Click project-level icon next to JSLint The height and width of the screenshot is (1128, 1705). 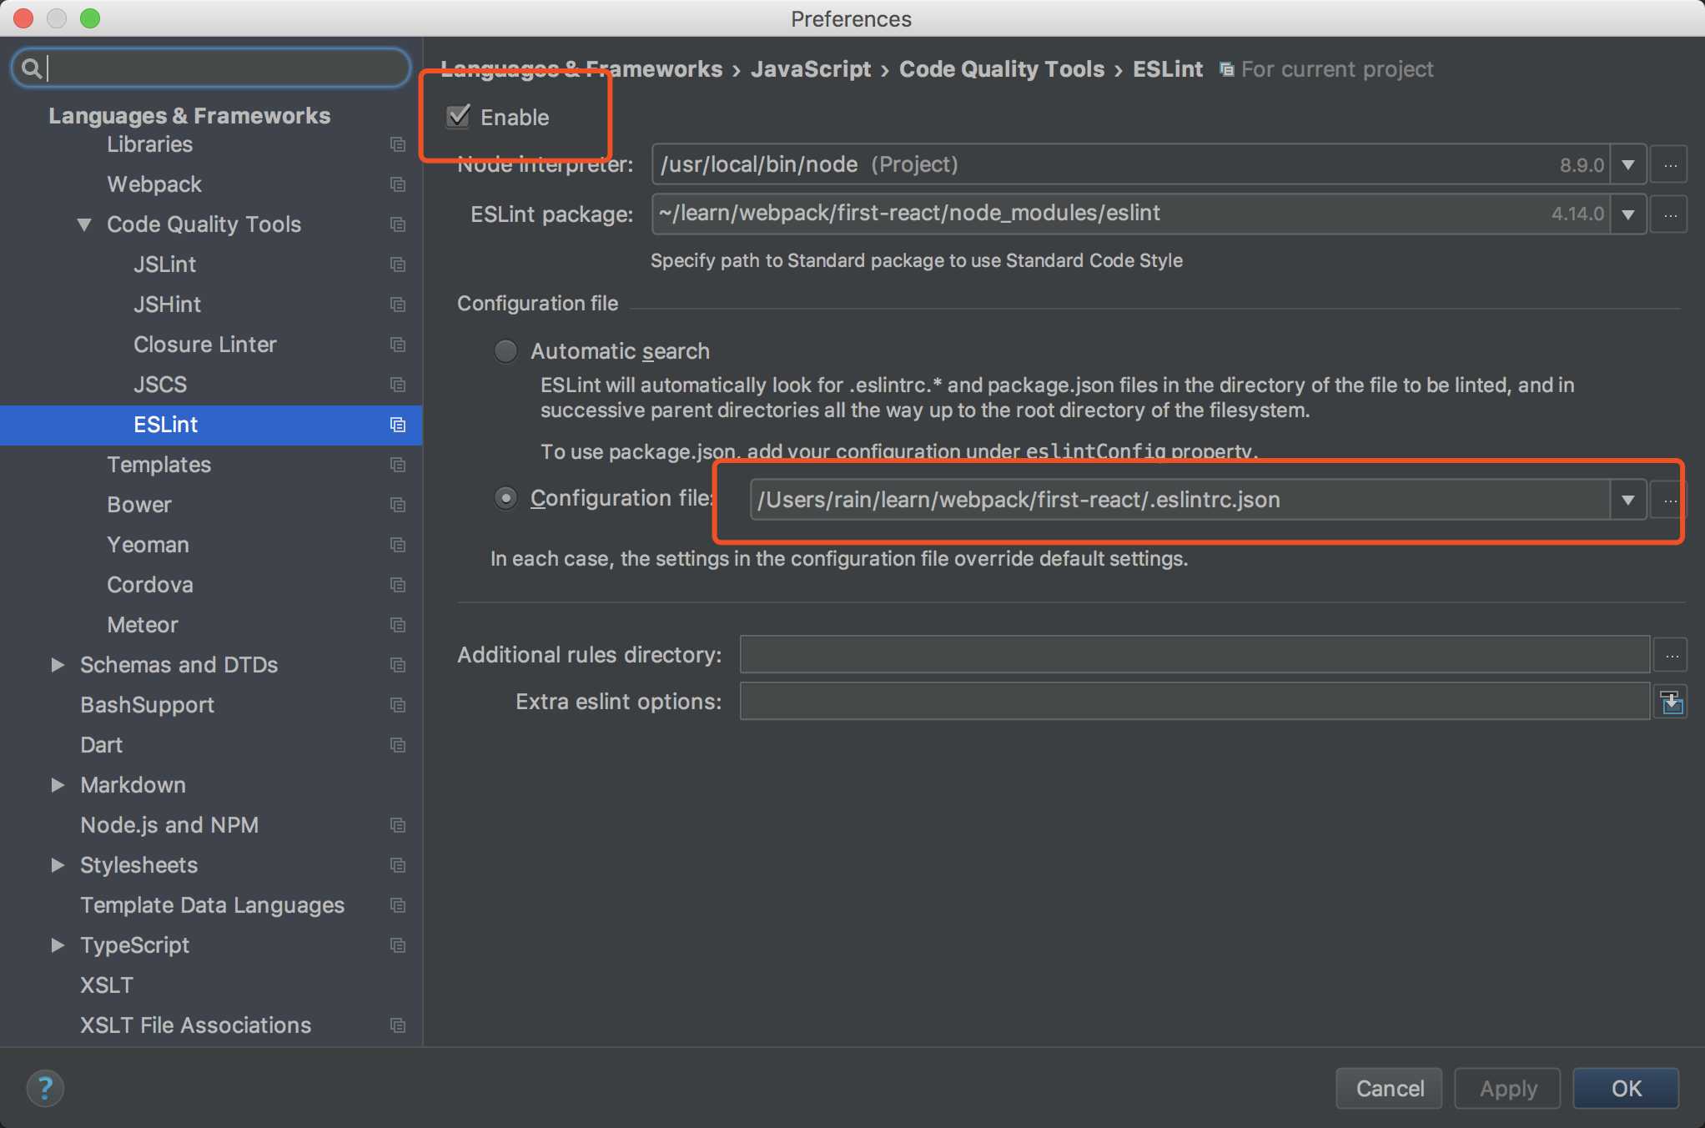point(398,264)
